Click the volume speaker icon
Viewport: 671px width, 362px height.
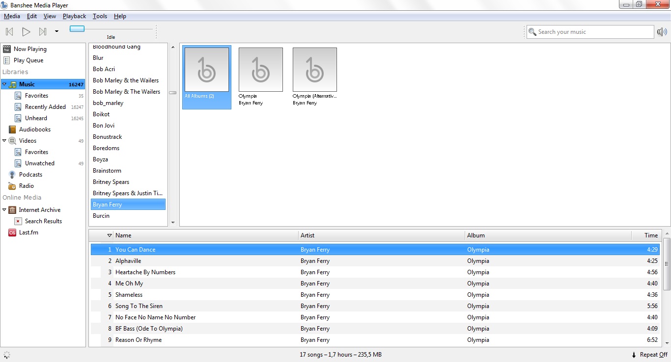click(662, 32)
